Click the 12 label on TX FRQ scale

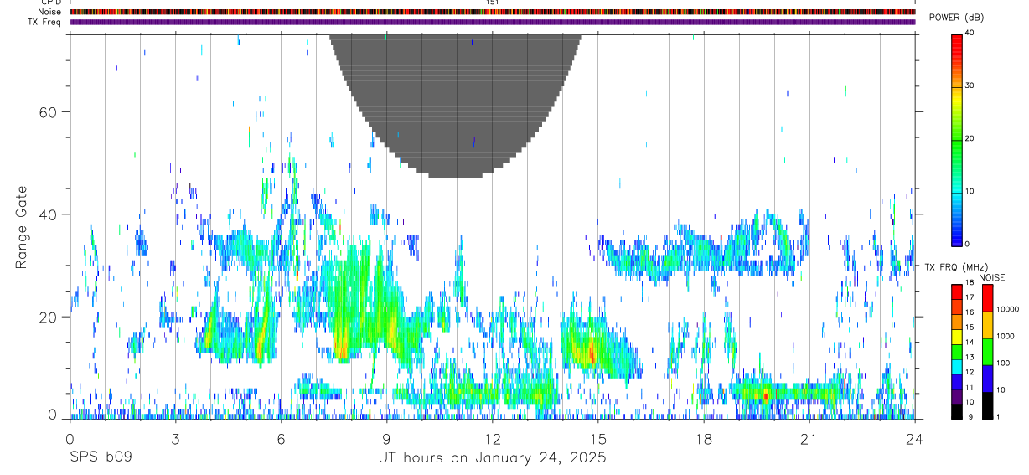[970, 373]
